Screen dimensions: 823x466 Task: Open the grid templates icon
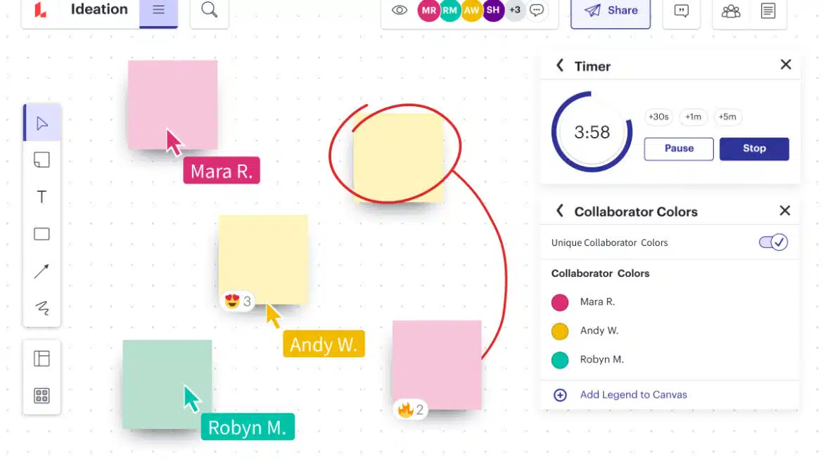point(42,396)
